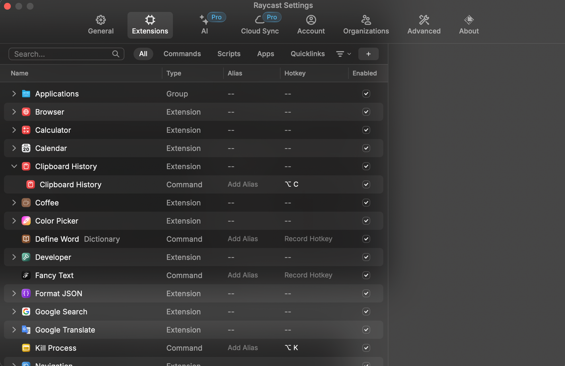Screen dimensions: 565x366
Task: Expand the Coffee extension row
Action: coord(14,203)
